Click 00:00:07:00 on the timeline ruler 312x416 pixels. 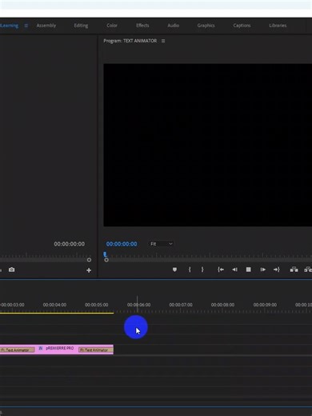181,305
